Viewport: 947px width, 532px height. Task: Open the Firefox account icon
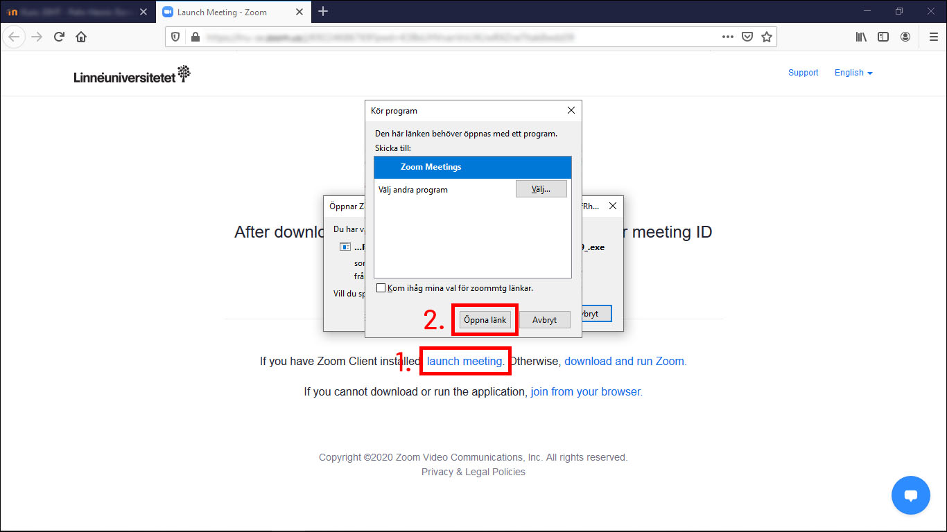[905, 37]
